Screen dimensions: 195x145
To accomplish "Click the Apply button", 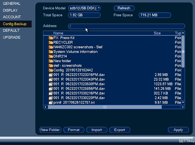I will click(x=178, y=130).
